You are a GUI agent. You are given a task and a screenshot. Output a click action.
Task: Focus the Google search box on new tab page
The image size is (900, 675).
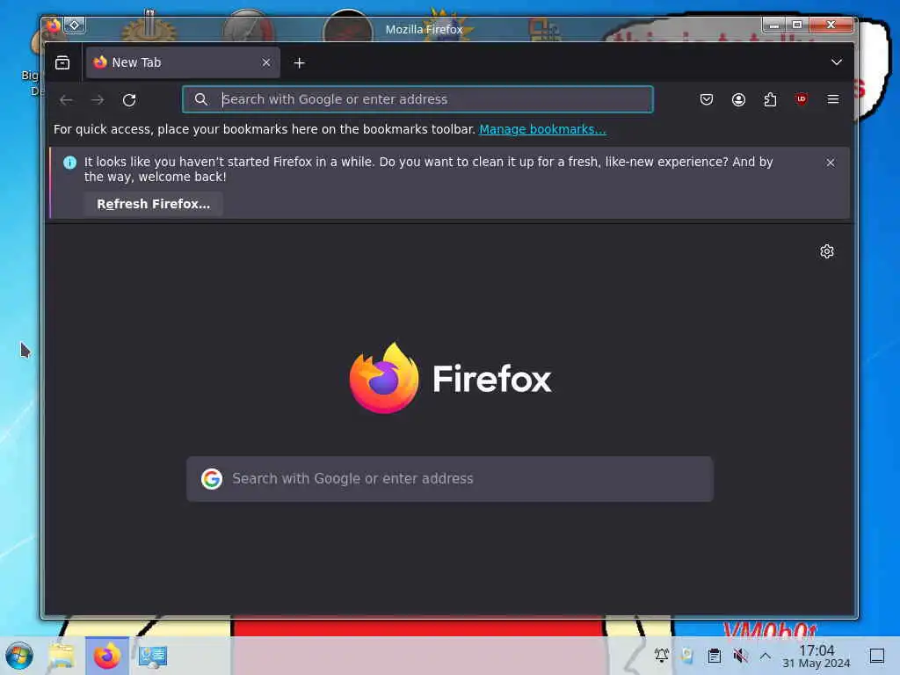450,479
